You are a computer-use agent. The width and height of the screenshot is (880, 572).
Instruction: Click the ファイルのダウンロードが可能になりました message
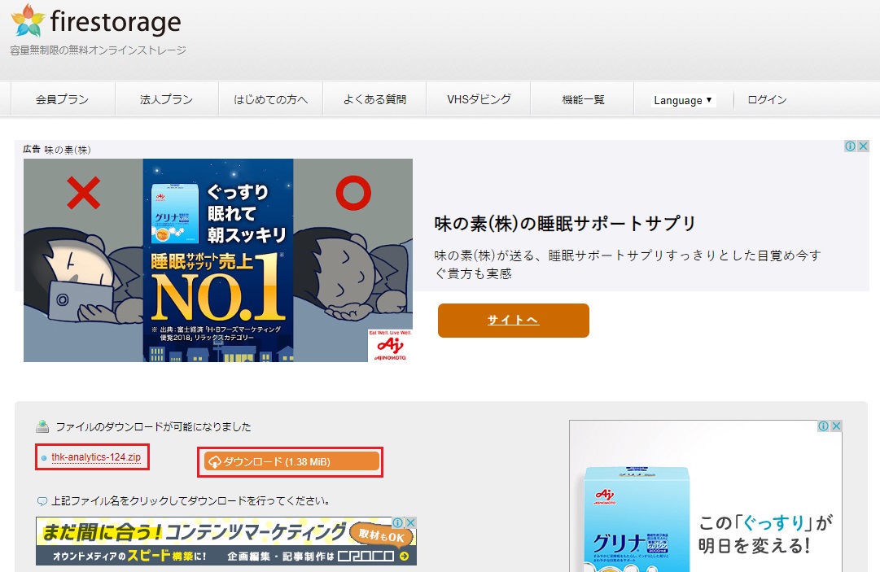point(153,426)
